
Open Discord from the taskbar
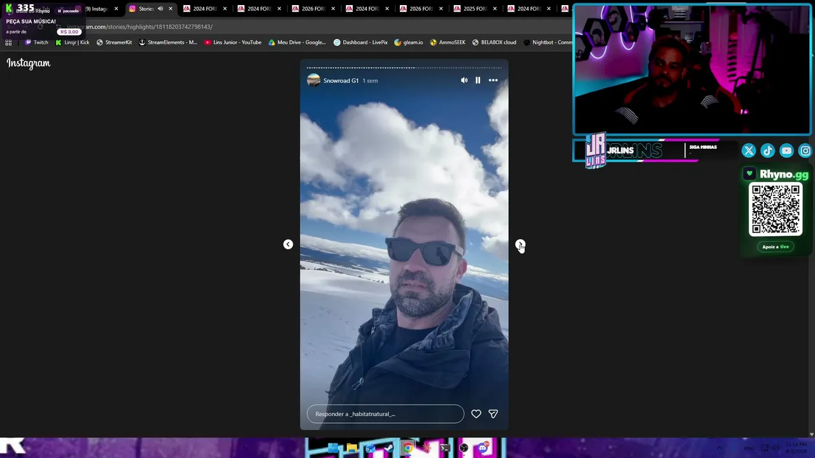pyautogui.click(x=483, y=448)
